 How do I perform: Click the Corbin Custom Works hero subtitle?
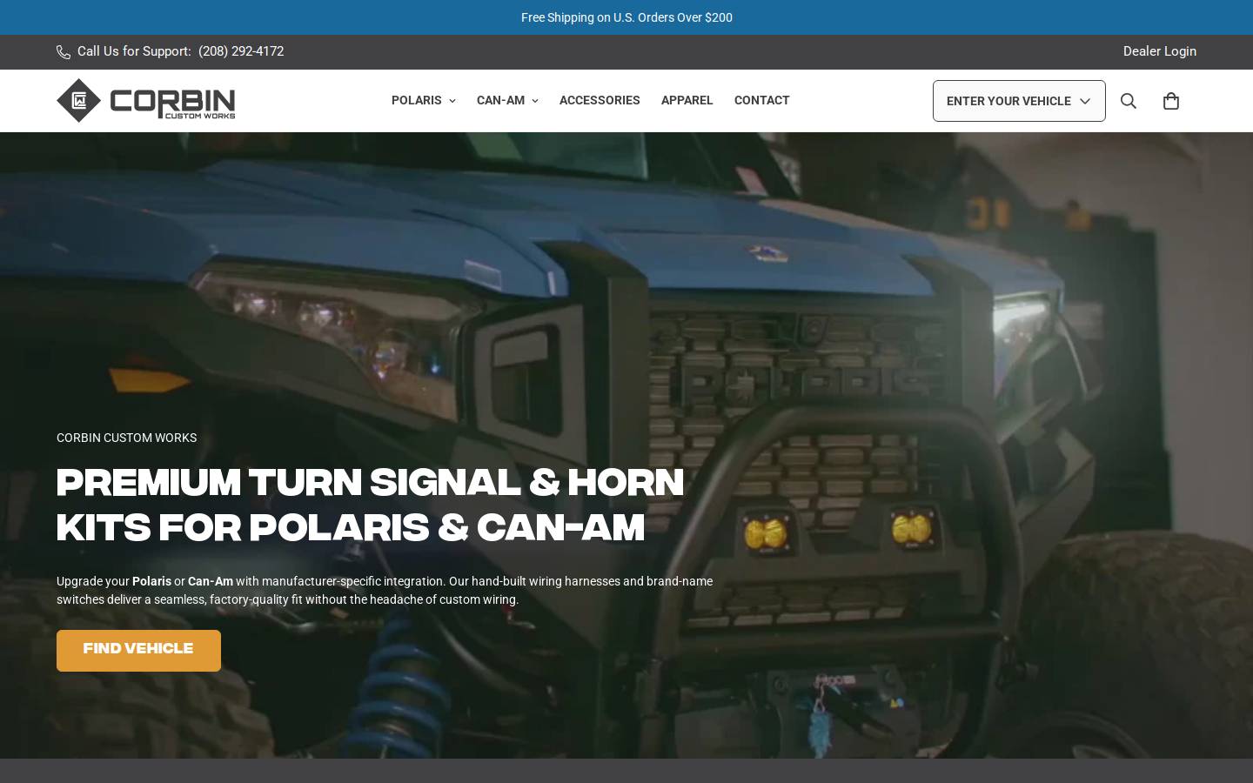tap(126, 438)
